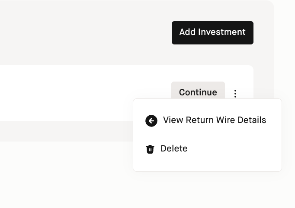This screenshot has width=295, height=208.
Task: Toggle the three-dot more options menu
Action: (235, 93)
